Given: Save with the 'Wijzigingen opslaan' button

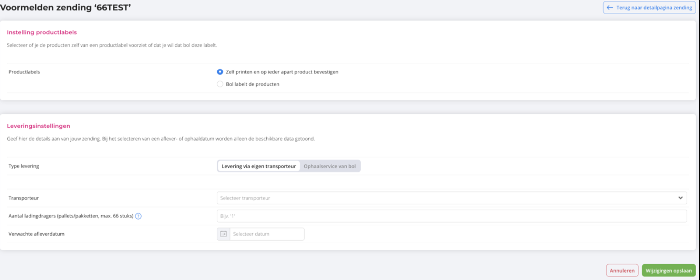Looking at the screenshot, I should 668,270.
